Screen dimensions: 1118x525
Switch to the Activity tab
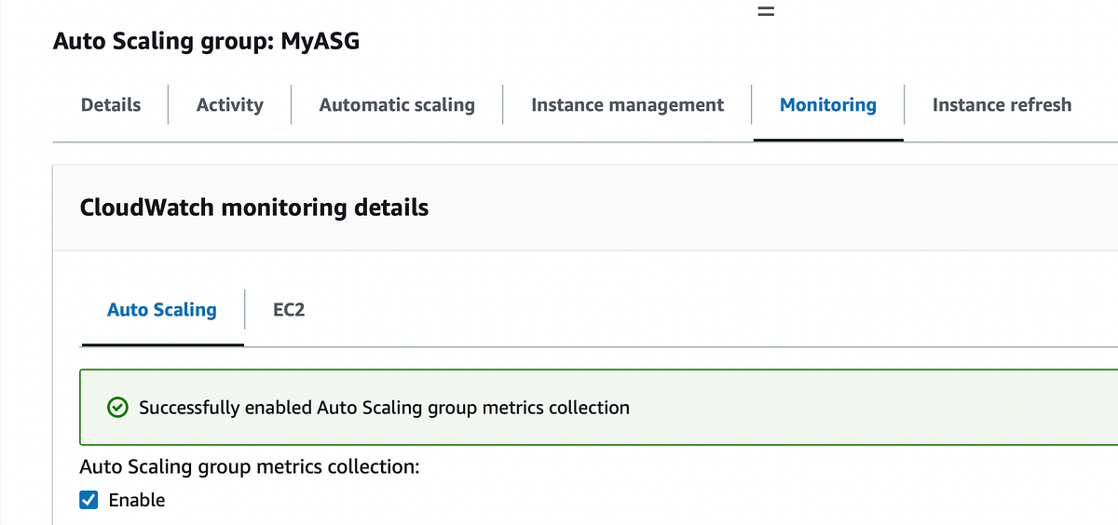click(229, 105)
